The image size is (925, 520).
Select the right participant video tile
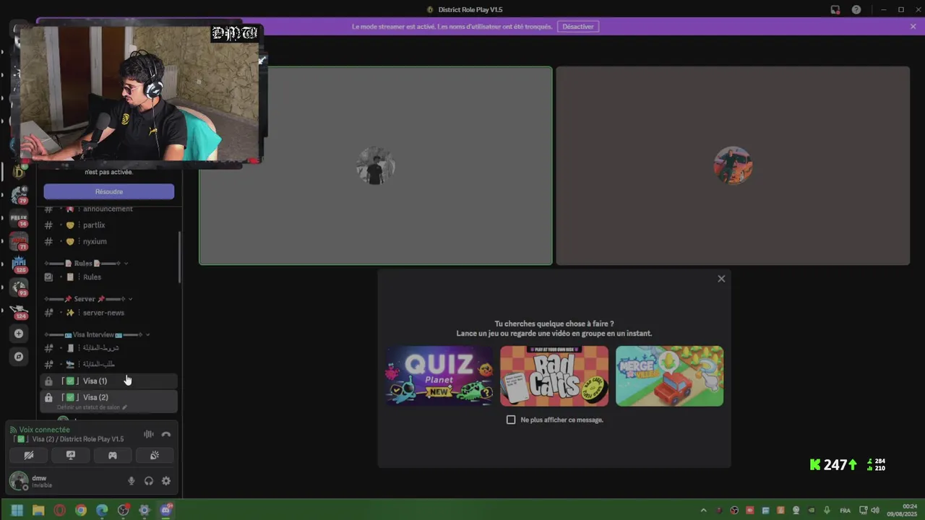[733, 166]
